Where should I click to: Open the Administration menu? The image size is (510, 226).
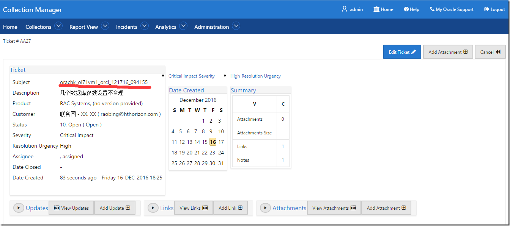click(212, 27)
